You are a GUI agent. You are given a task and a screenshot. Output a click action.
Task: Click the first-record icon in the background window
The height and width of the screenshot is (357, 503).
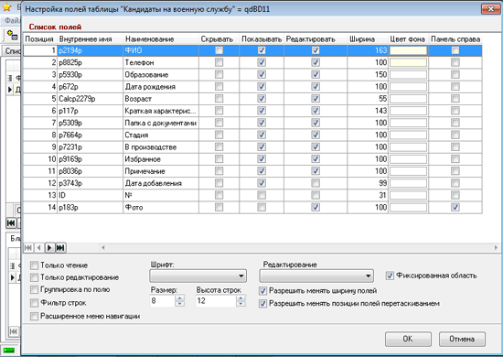(11, 222)
